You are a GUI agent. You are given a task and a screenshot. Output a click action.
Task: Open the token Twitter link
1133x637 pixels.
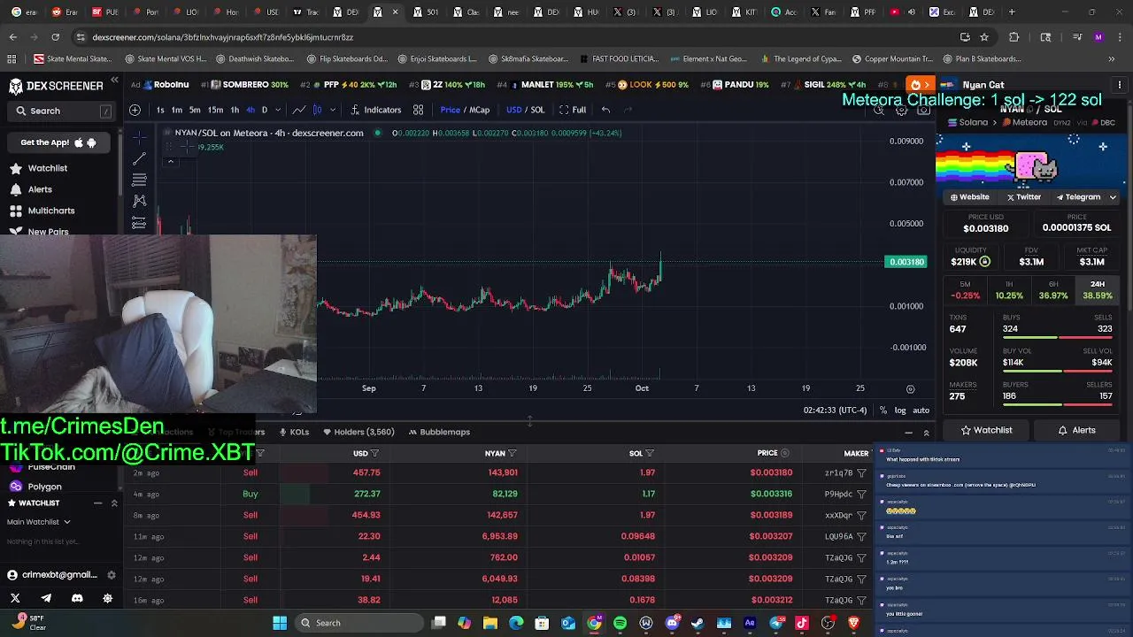tap(1024, 197)
